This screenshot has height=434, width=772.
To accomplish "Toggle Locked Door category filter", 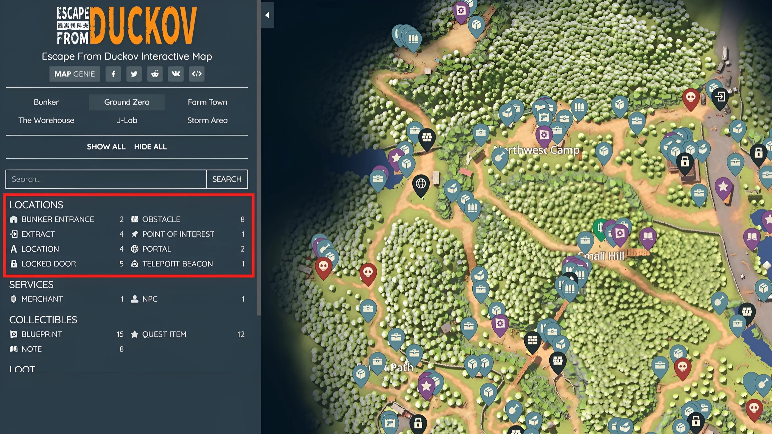I will (x=49, y=264).
